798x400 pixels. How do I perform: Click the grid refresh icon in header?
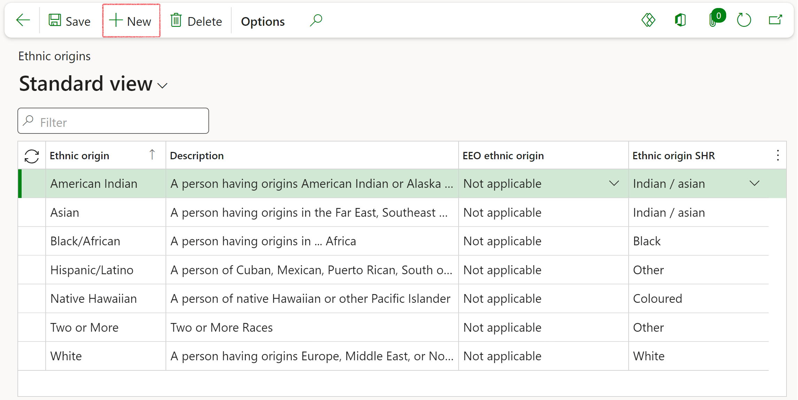tap(32, 156)
